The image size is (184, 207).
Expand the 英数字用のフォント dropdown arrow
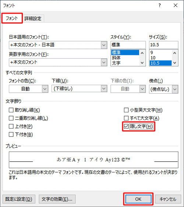(104, 62)
